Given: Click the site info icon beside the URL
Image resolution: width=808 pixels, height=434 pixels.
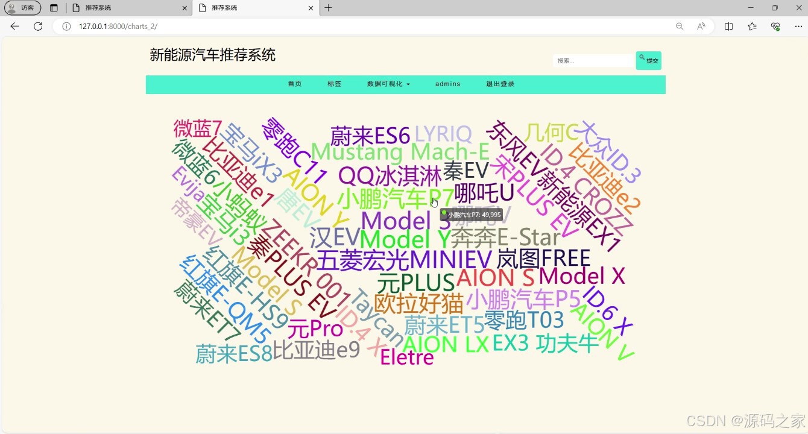Looking at the screenshot, I should [66, 27].
